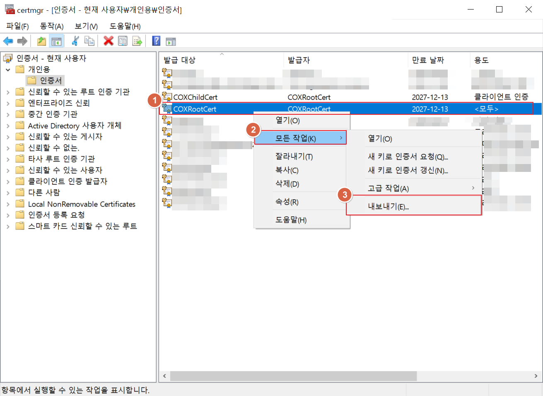Image resolution: width=543 pixels, height=396 pixels.
Task: Sort by 발급자 column header
Action: point(346,60)
